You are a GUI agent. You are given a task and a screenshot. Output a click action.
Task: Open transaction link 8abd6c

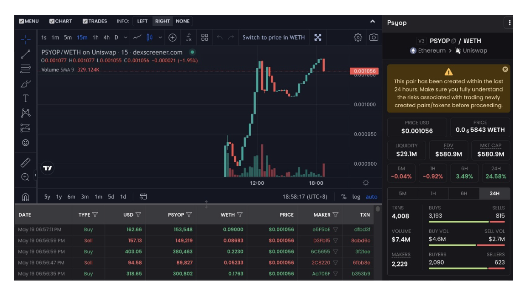pos(361,241)
